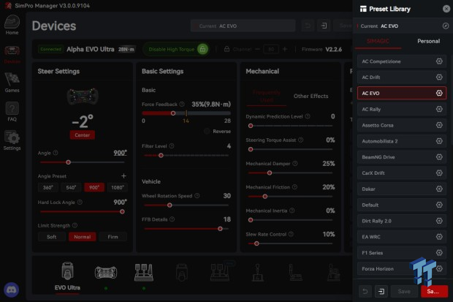Click the undo icon in Preset Library footer
The width and height of the screenshot is (453, 302).
click(x=365, y=291)
